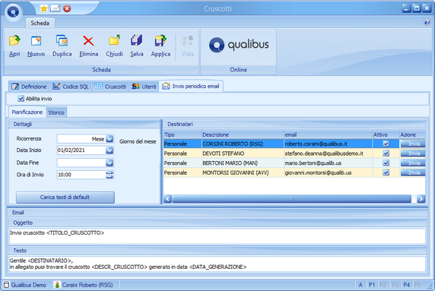Open the Data Fine date picker
The width and height of the screenshot is (435, 291).
(x=110, y=163)
